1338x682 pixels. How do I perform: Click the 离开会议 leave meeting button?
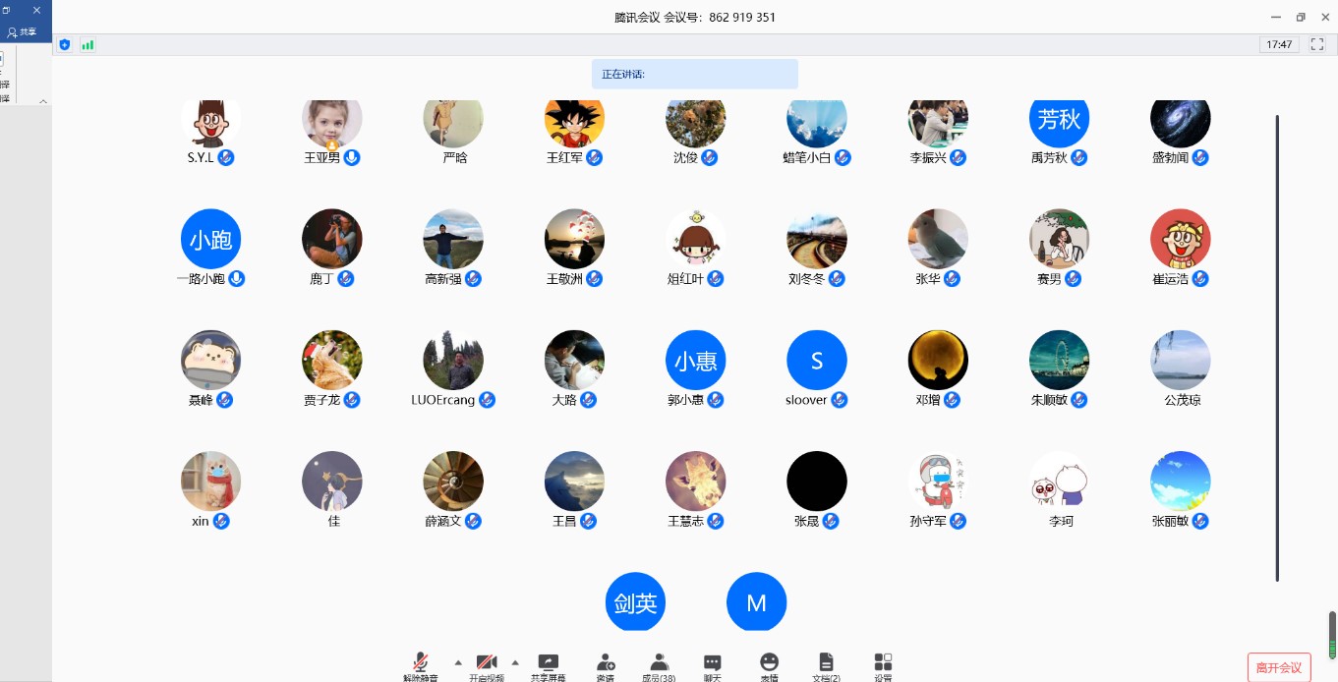point(1278,667)
